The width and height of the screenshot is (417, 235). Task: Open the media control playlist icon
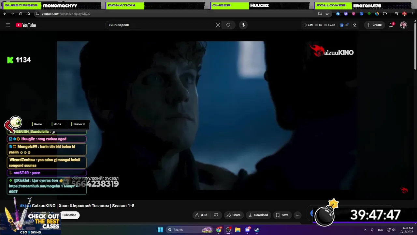coord(396,14)
